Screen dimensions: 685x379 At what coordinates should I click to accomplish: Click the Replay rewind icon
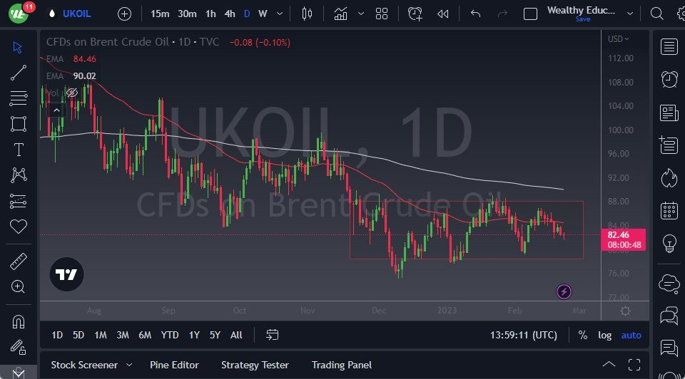443,14
